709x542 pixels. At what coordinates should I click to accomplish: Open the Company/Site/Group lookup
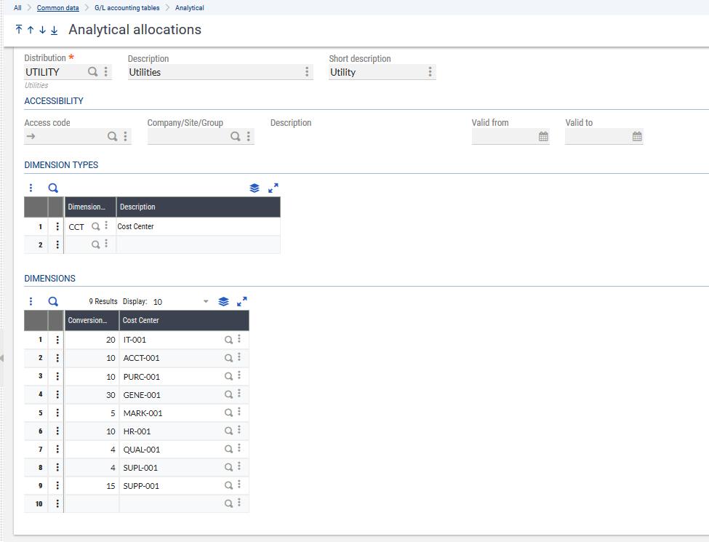(236, 136)
